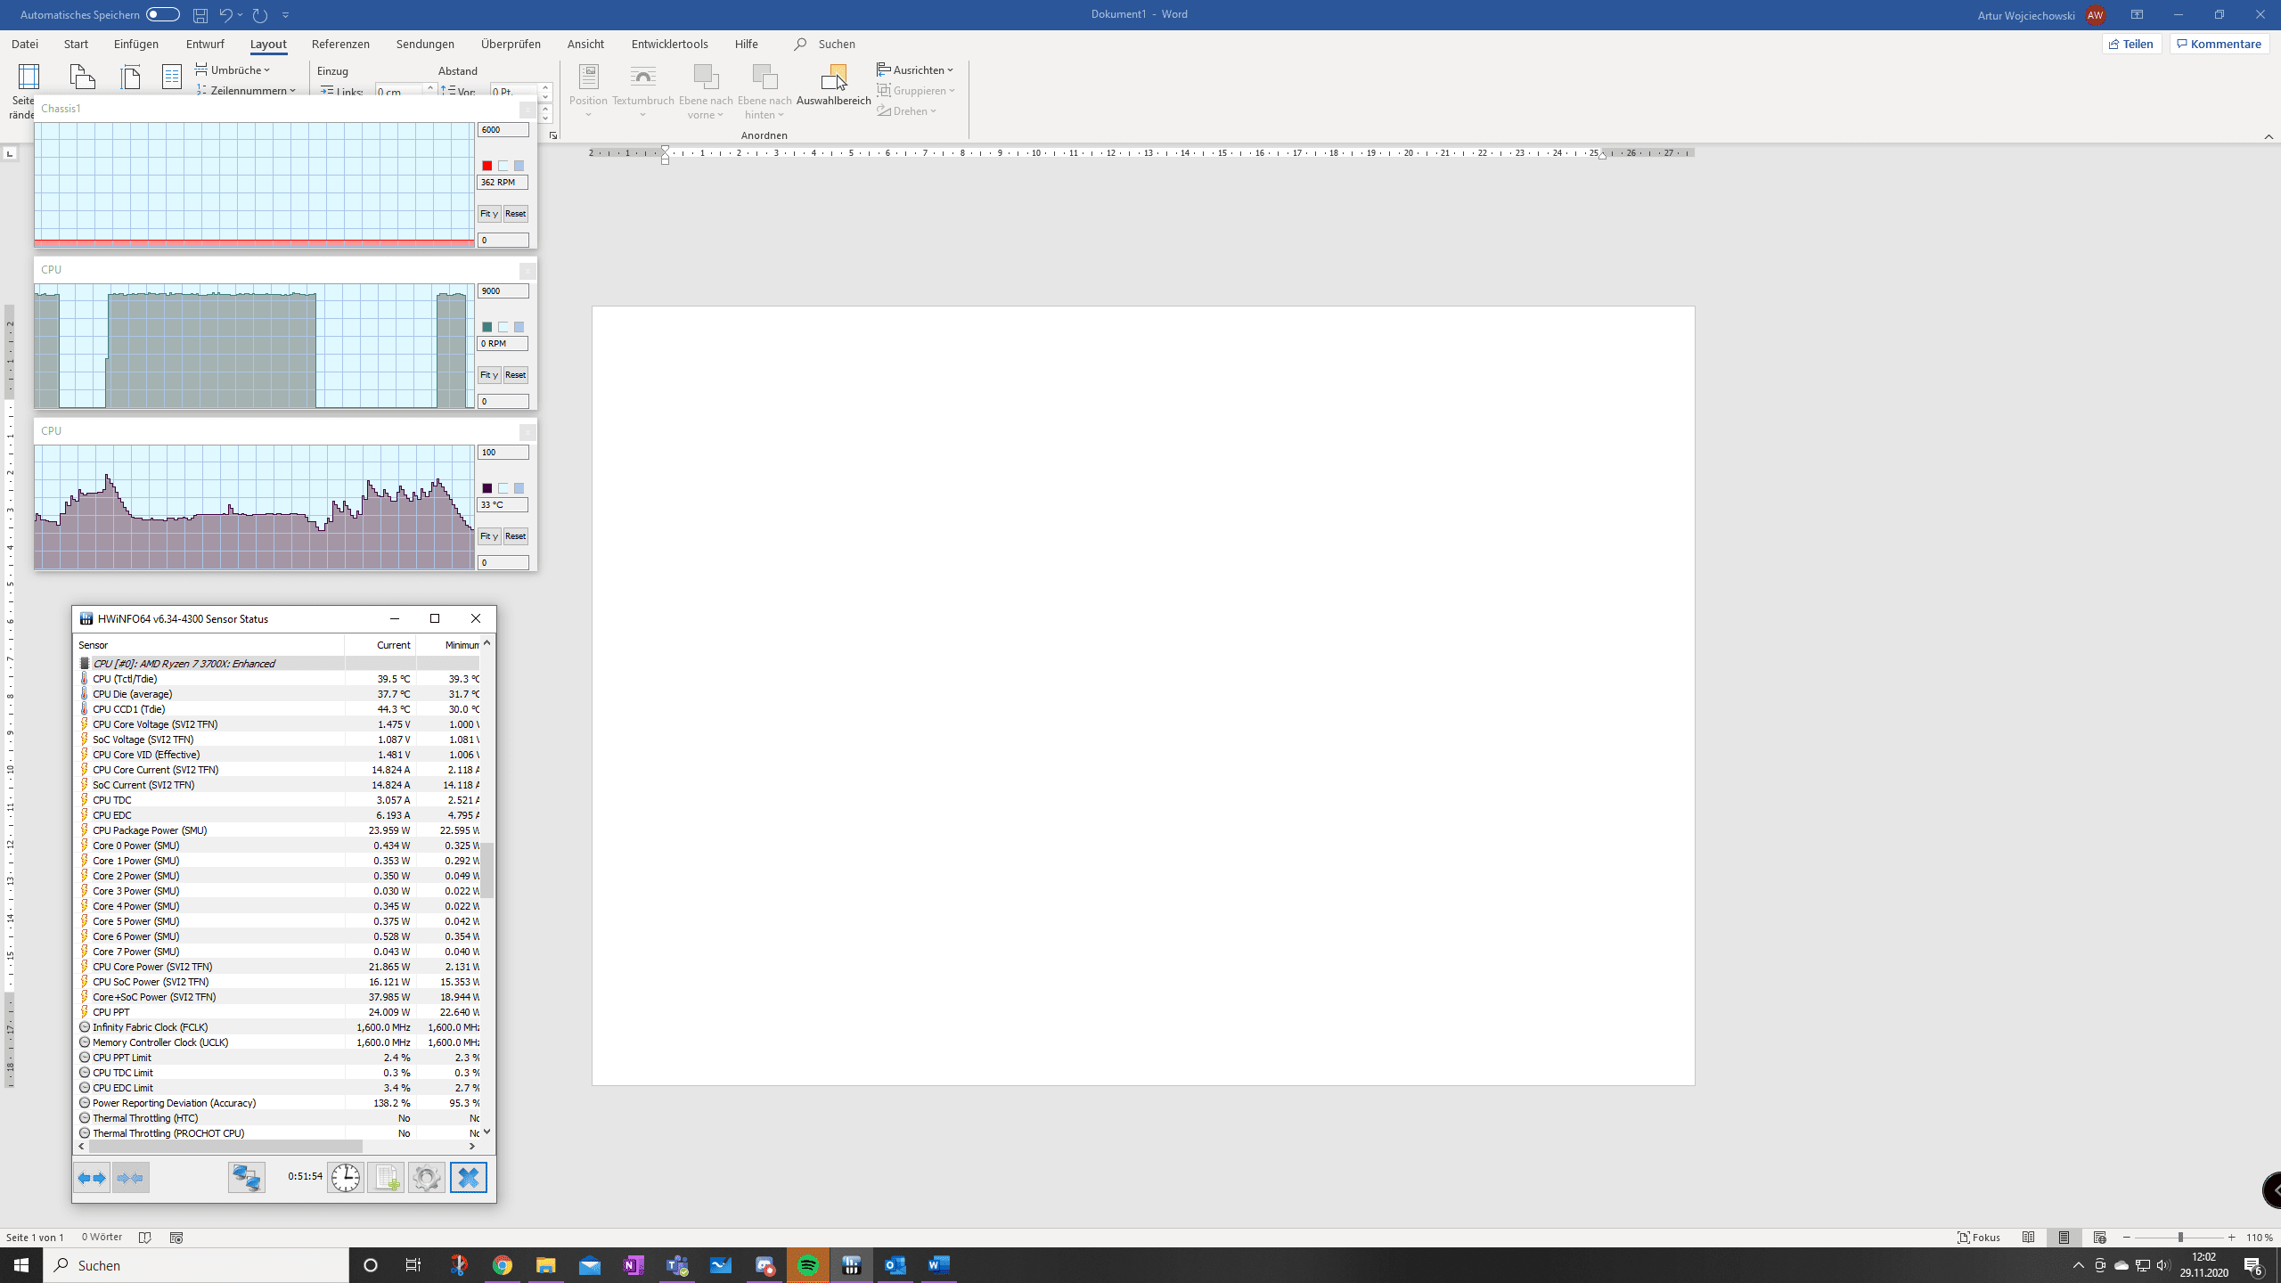This screenshot has width=2281, height=1283.
Task: Open OneNote from the taskbar
Action: pos(634,1265)
